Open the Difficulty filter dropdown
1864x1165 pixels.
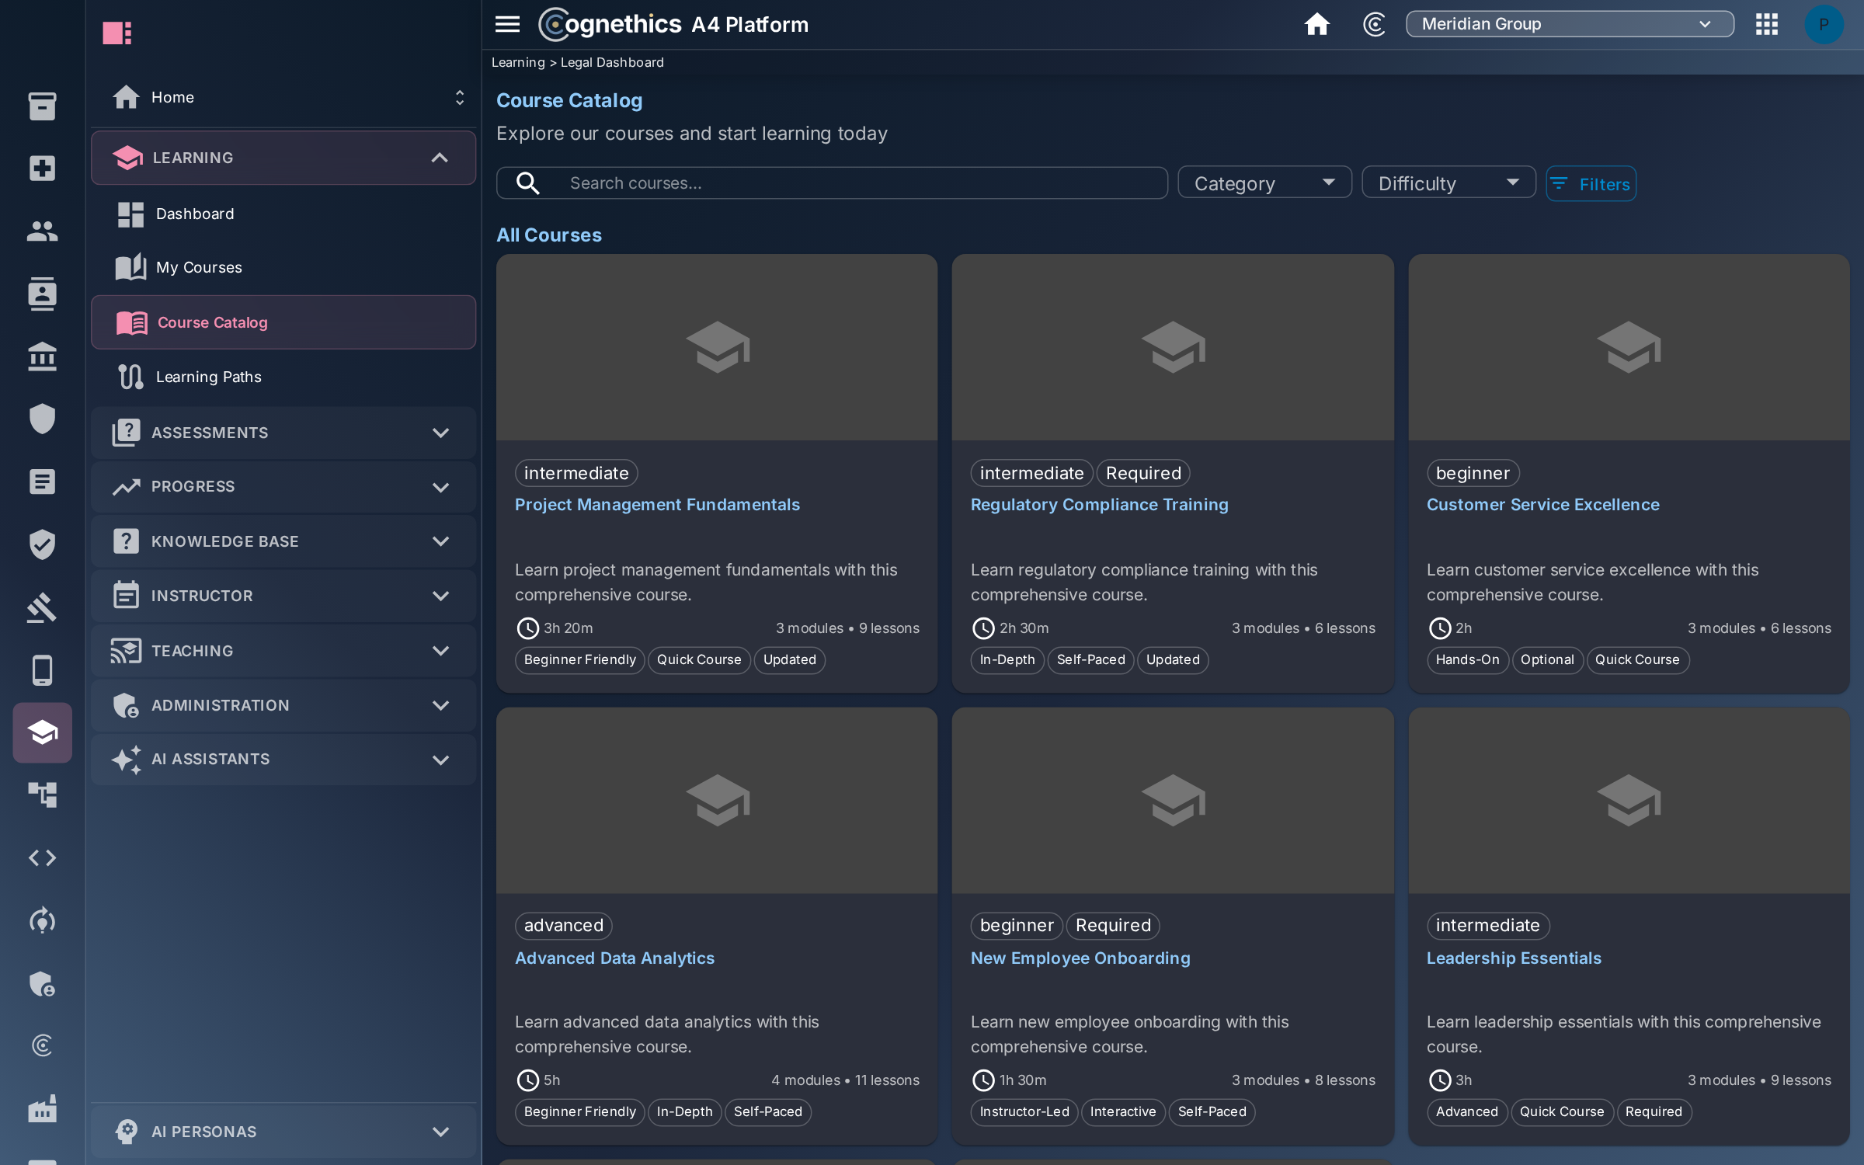point(1448,183)
